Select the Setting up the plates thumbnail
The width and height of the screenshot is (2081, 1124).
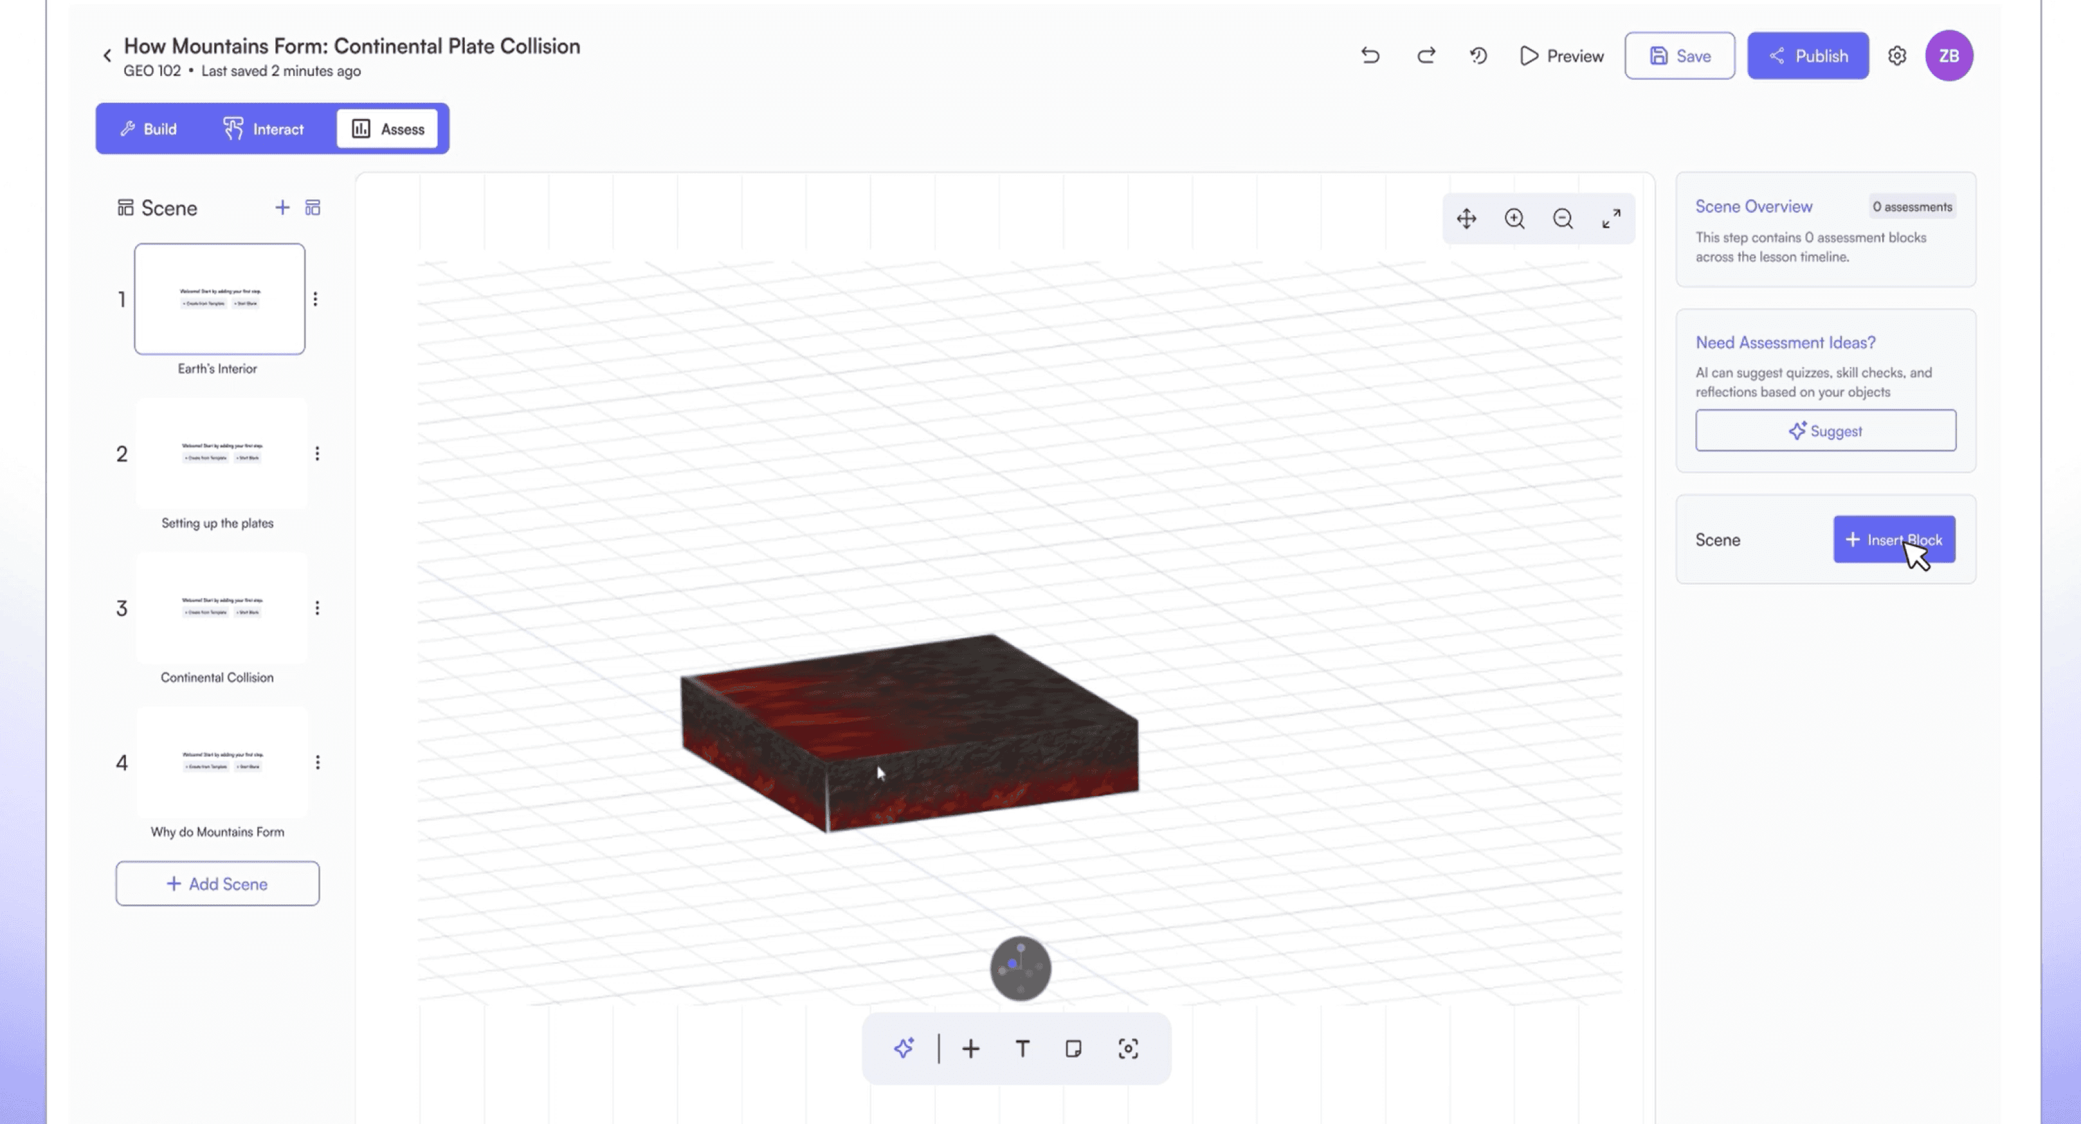221,454
